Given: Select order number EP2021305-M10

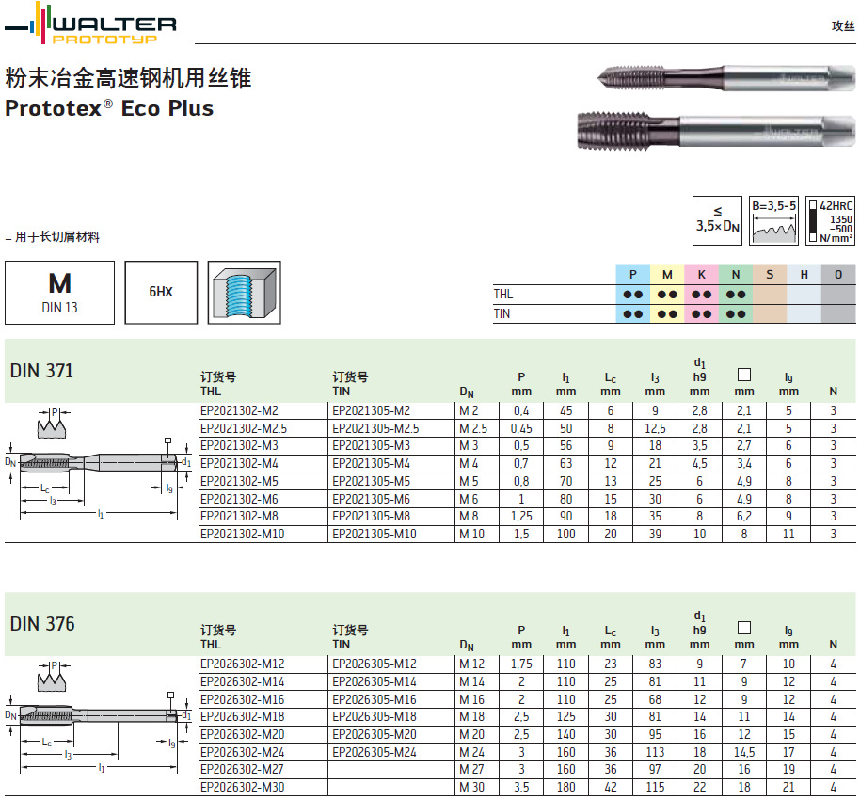Looking at the screenshot, I should 374,534.
